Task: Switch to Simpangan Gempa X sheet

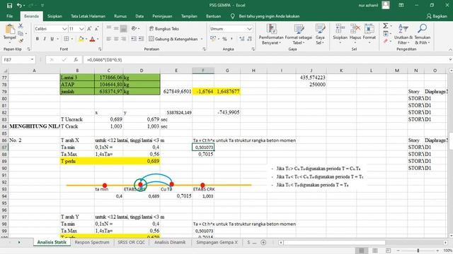Action: coord(217,243)
